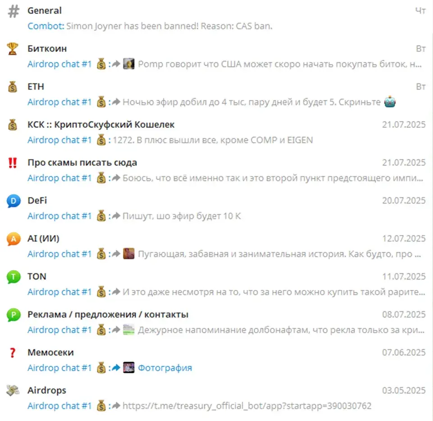Open the flying money Airdrops icon
The image size is (433, 421).
tap(13, 390)
